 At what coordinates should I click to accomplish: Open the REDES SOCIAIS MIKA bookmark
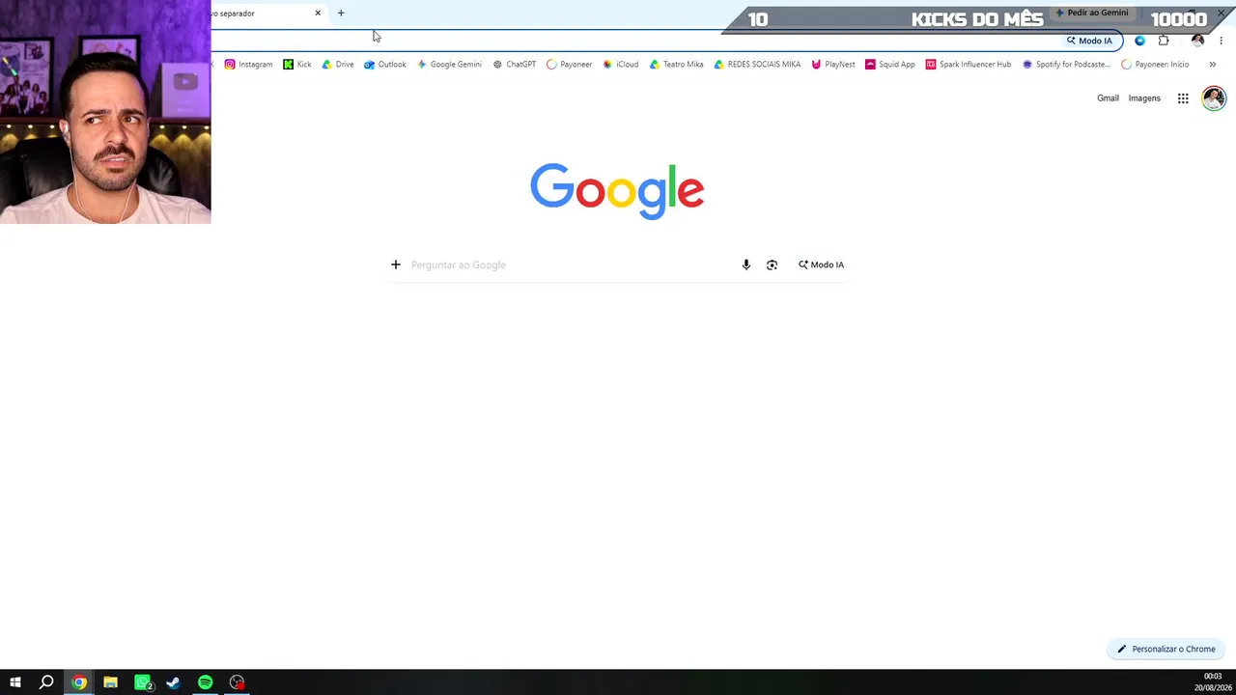757,65
